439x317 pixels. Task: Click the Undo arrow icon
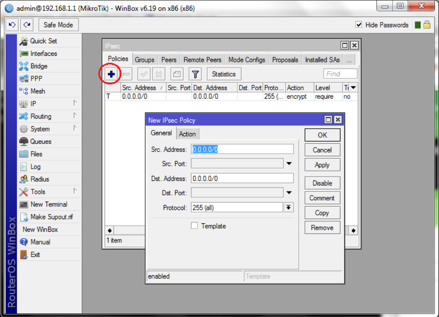coord(12,25)
